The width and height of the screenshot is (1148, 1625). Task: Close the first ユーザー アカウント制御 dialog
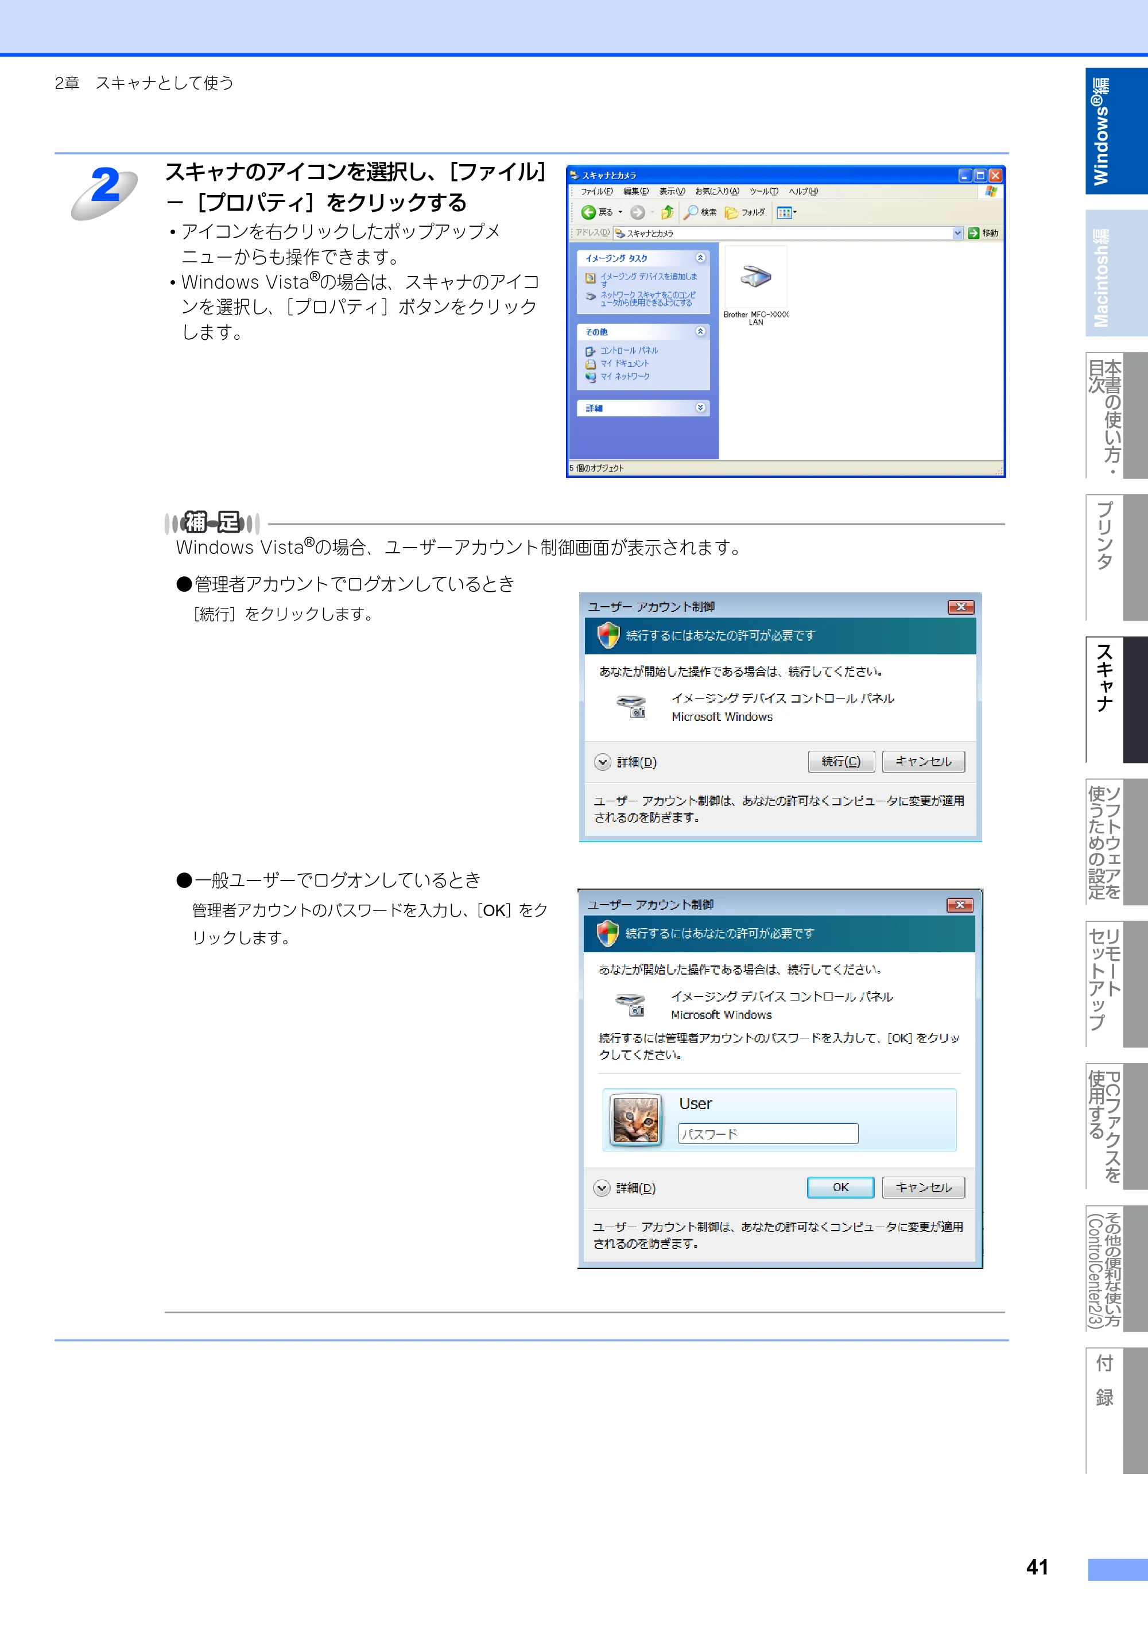[960, 607]
